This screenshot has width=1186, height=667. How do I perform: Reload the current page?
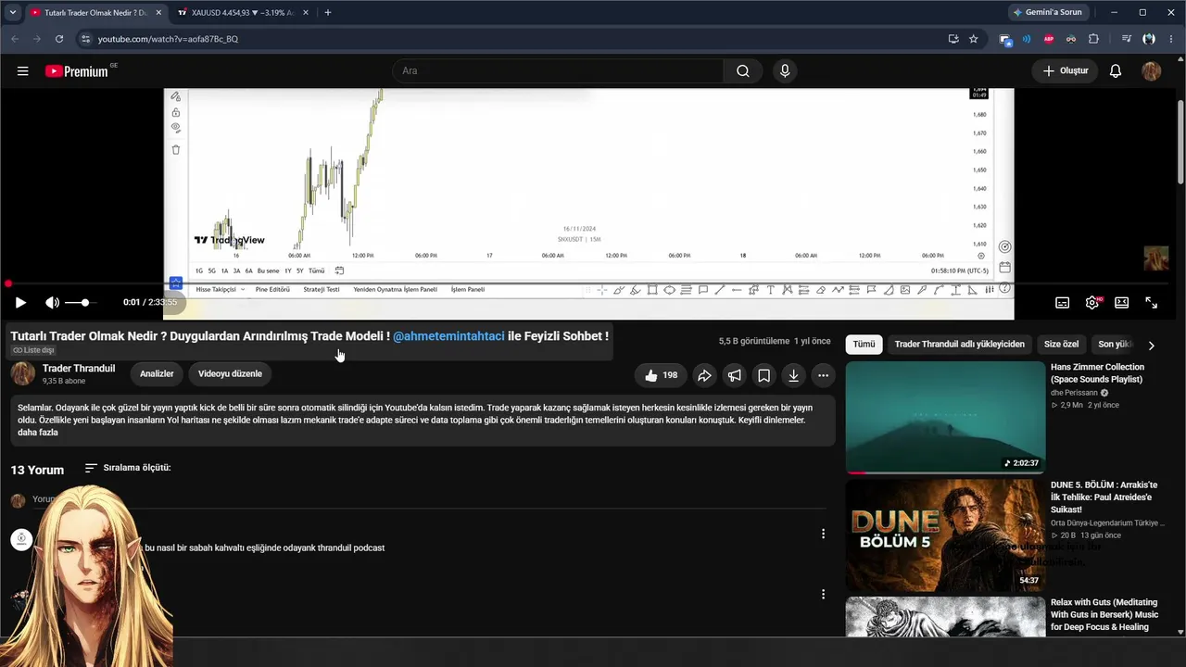click(x=59, y=39)
